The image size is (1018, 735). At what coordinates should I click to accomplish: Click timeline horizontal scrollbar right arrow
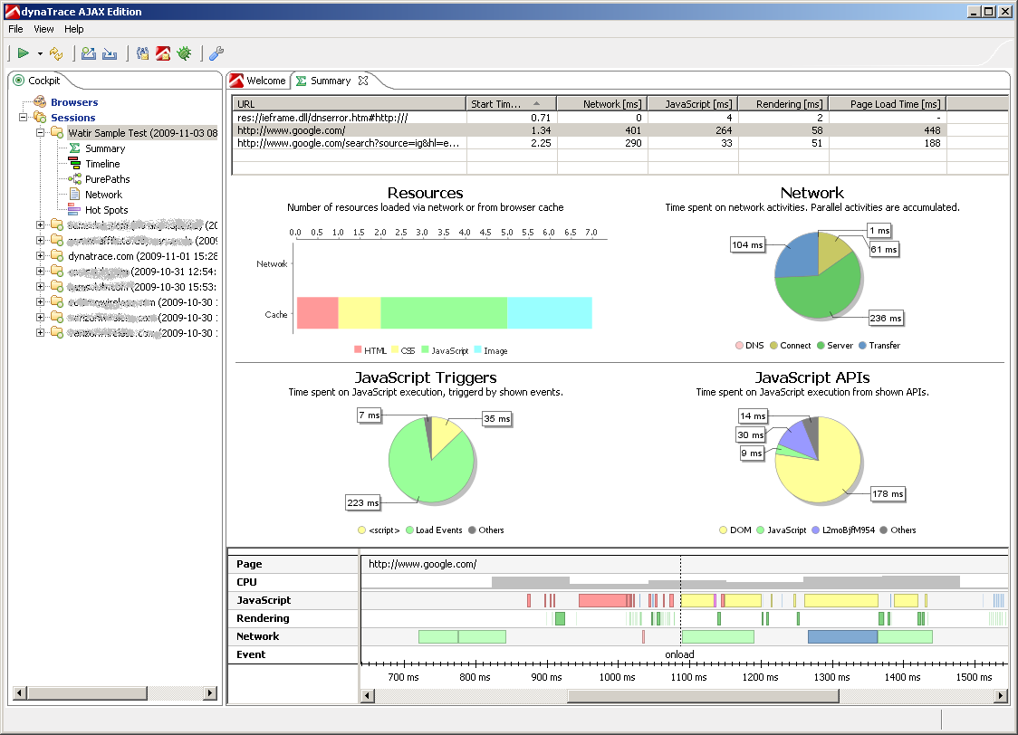click(x=1001, y=696)
